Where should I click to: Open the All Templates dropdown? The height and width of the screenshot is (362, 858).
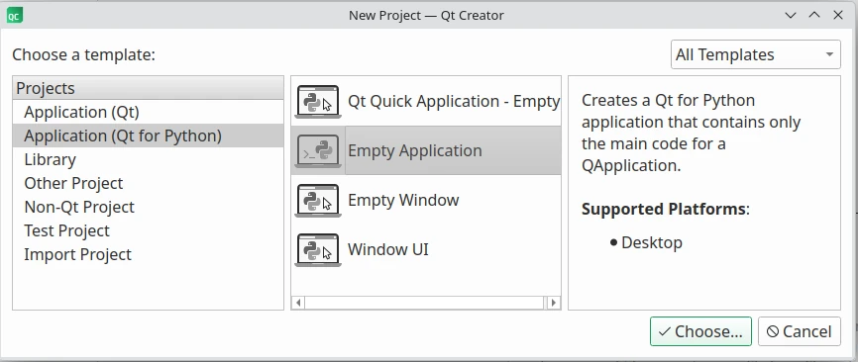click(x=755, y=54)
